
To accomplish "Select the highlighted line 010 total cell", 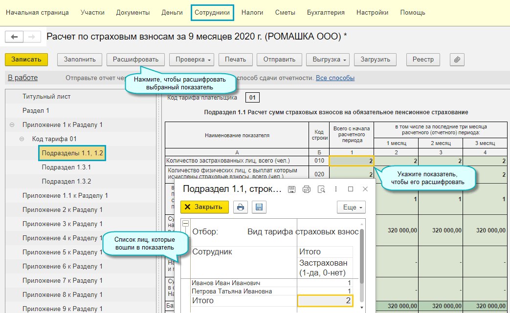I will click(352, 161).
